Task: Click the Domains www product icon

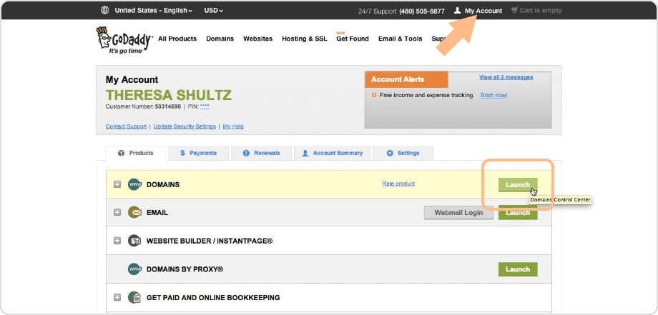Action: pyautogui.click(x=134, y=184)
